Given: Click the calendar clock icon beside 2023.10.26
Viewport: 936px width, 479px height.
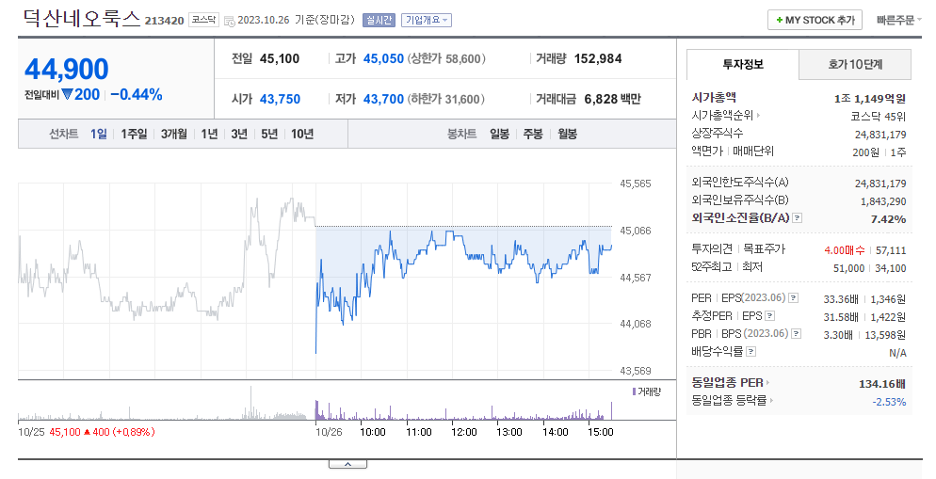Looking at the screenshot, I should 230,21.
